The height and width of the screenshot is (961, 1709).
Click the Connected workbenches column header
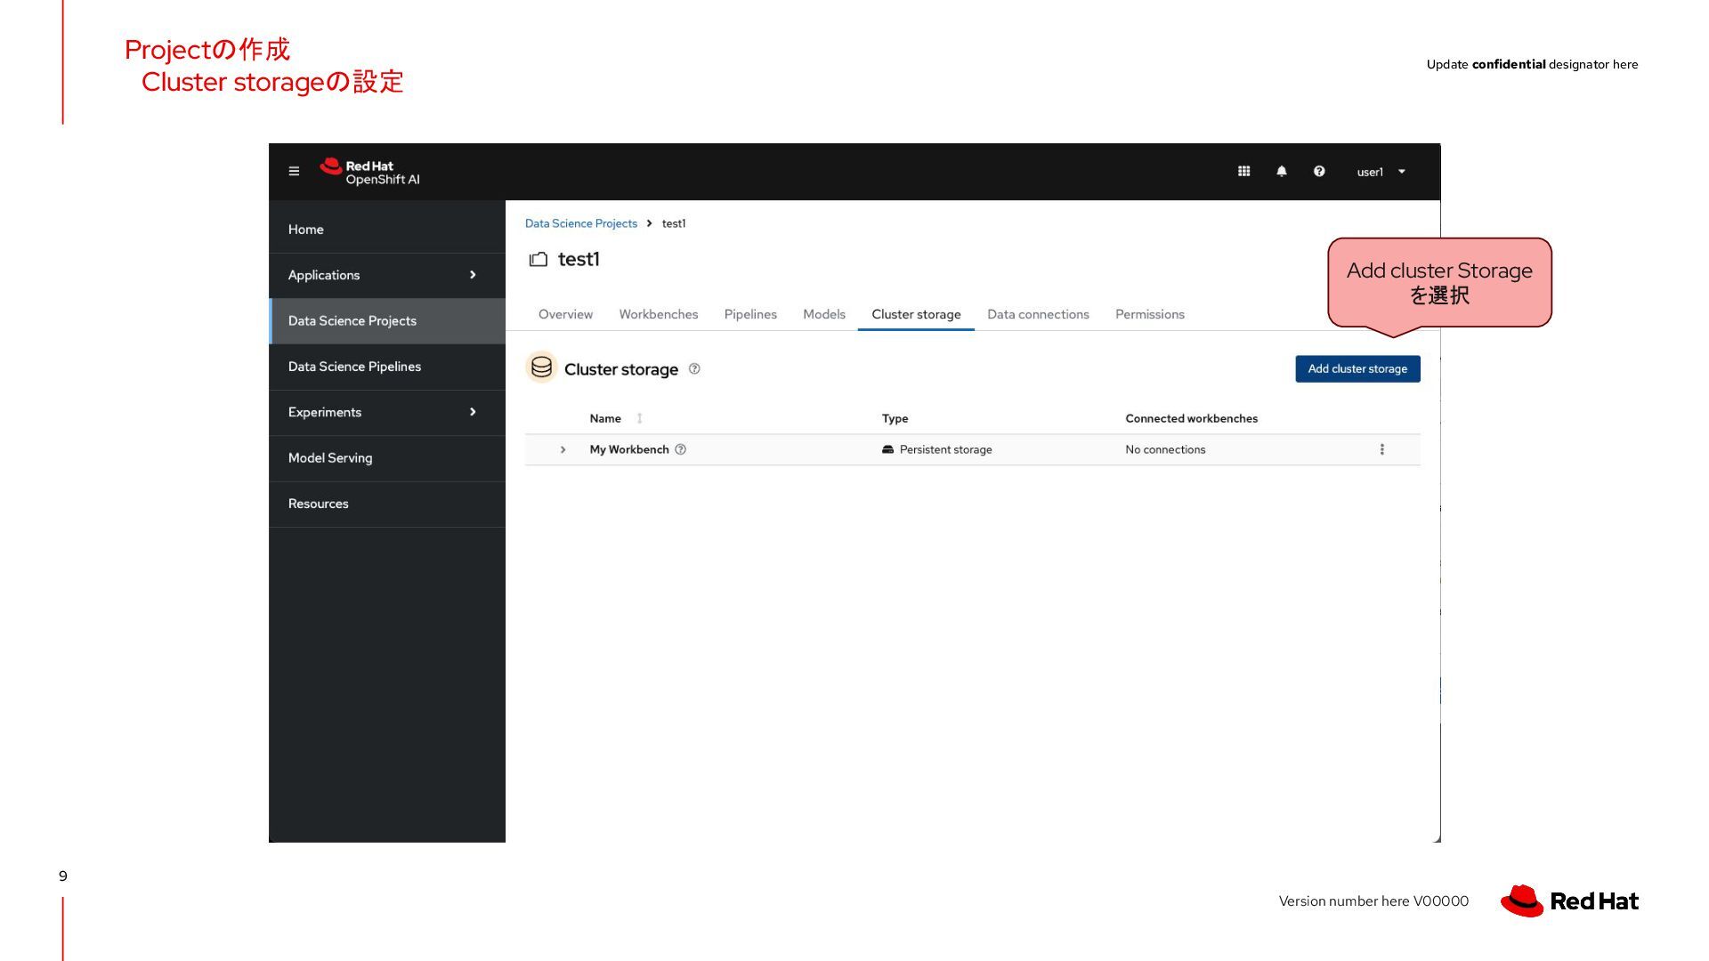pyautogui.click(x=1191, y=418)
